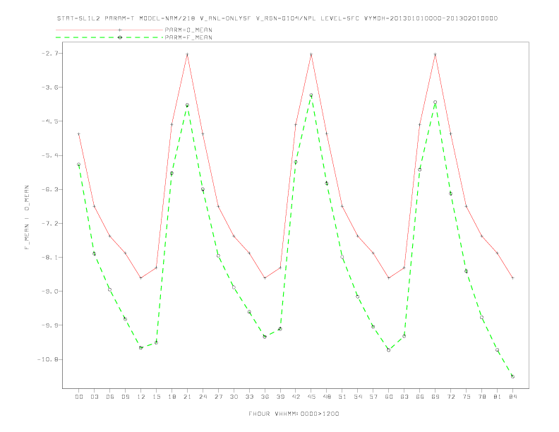The height and width of the screenshot is (432, 559).
Task: Click the 00 forecast hour tick label
Action: (79, 397)
